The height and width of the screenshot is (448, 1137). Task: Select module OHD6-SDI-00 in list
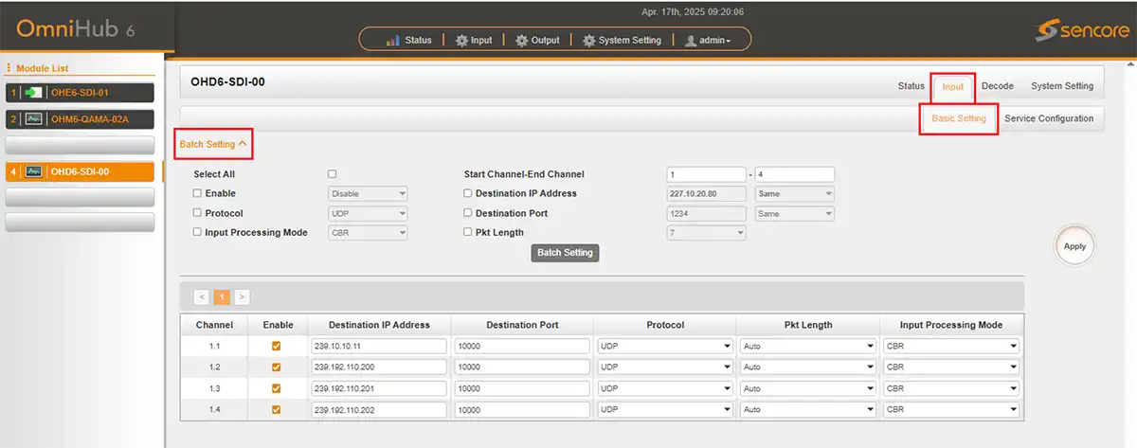click(80, 171)
